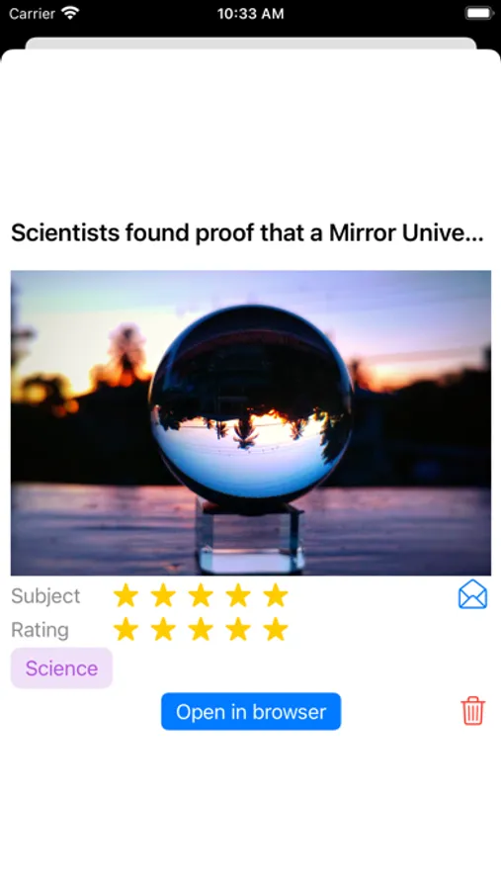The image size is (501, 890).
Task: Set Subject rating to one star
Action: (x=125, y=596)
